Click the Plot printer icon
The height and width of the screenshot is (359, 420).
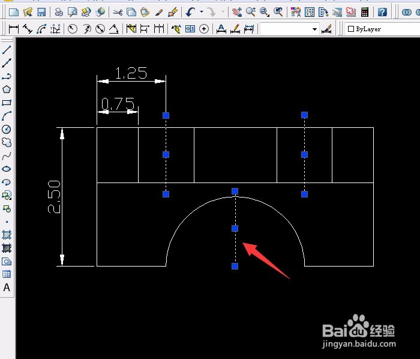click(x=59, y=12)
